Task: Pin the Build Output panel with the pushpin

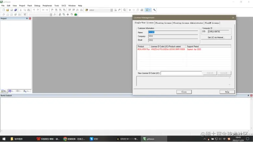Action: [248, 95]
